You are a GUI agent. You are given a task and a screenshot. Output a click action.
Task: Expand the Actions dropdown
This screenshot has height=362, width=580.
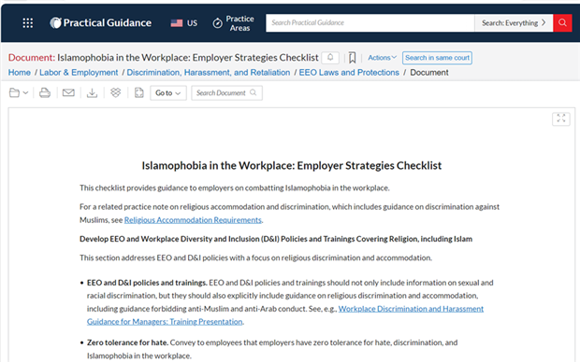(x=382, y=58)
